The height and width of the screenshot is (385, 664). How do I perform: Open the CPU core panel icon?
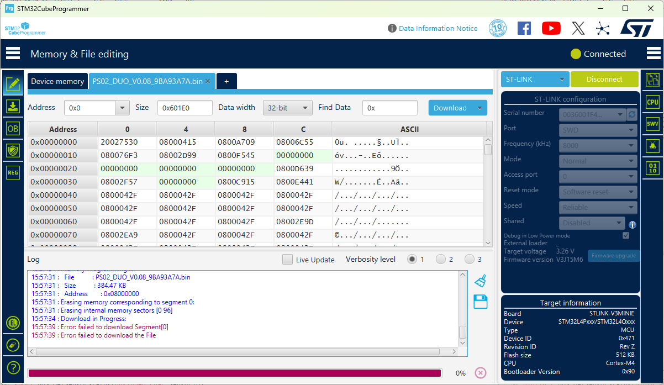click(x=652, y=102)
